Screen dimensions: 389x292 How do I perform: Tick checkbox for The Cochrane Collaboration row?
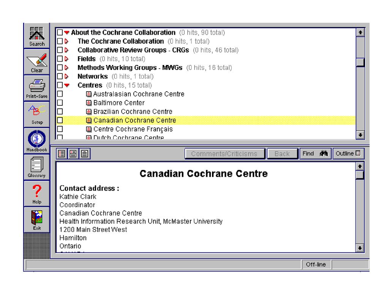(x=60, y=41)
